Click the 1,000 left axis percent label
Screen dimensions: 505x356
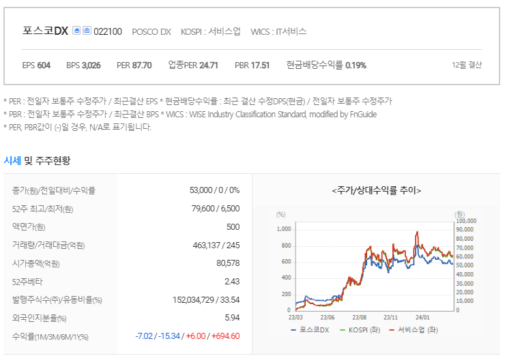284,229
